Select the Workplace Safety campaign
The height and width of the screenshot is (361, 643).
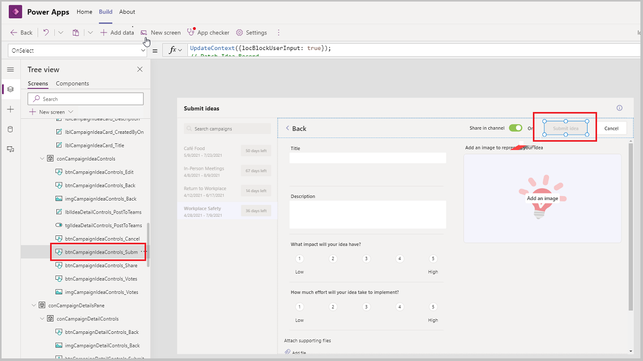227,211
